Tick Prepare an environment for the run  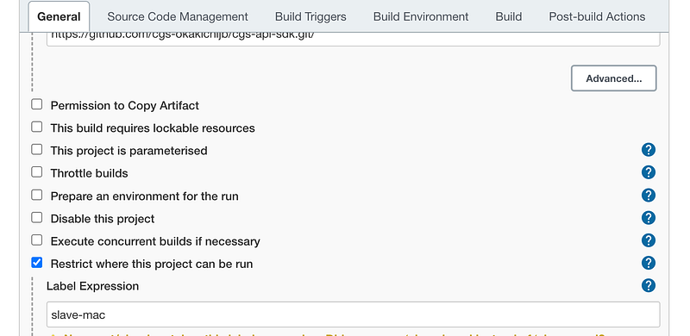(37, 195)
